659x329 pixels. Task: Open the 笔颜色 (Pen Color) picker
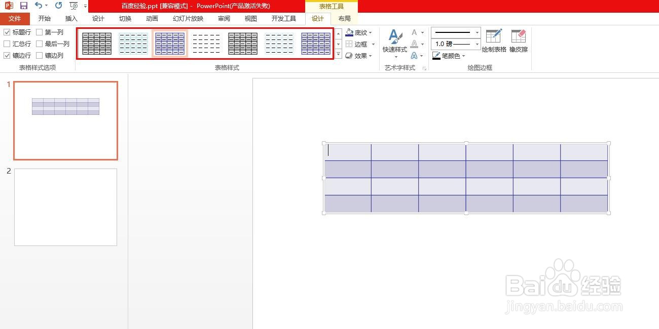click(449, 56)
